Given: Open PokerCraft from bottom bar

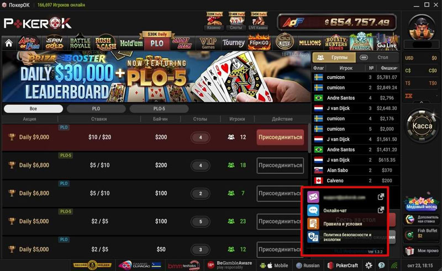Looking at the screenshot, I should pyautogui.click(x=343, y=265).
